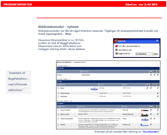Click heading "Biblioteksmodul – nyheter"
The width and height of the screenshot is (167, 135).
pyautogui.click(x=59, y=27)
